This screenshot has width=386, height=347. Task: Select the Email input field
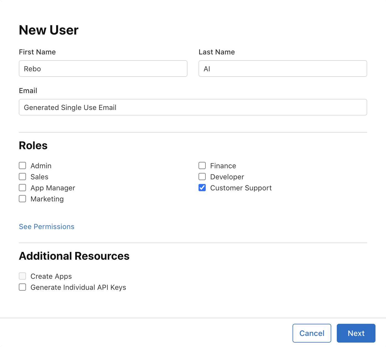193,107
